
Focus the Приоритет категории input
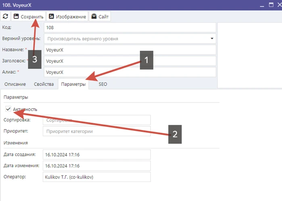coord(96,131)
